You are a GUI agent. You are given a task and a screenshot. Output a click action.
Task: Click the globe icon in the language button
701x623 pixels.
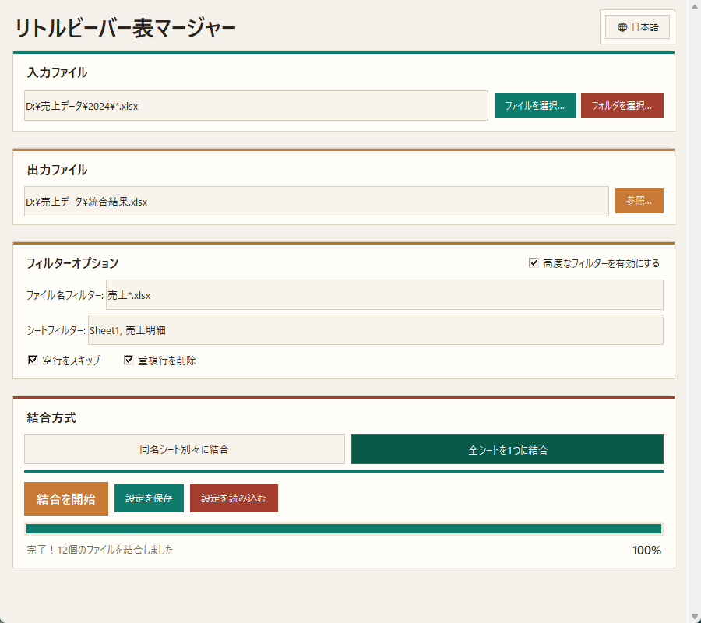(x=622, y=27)
